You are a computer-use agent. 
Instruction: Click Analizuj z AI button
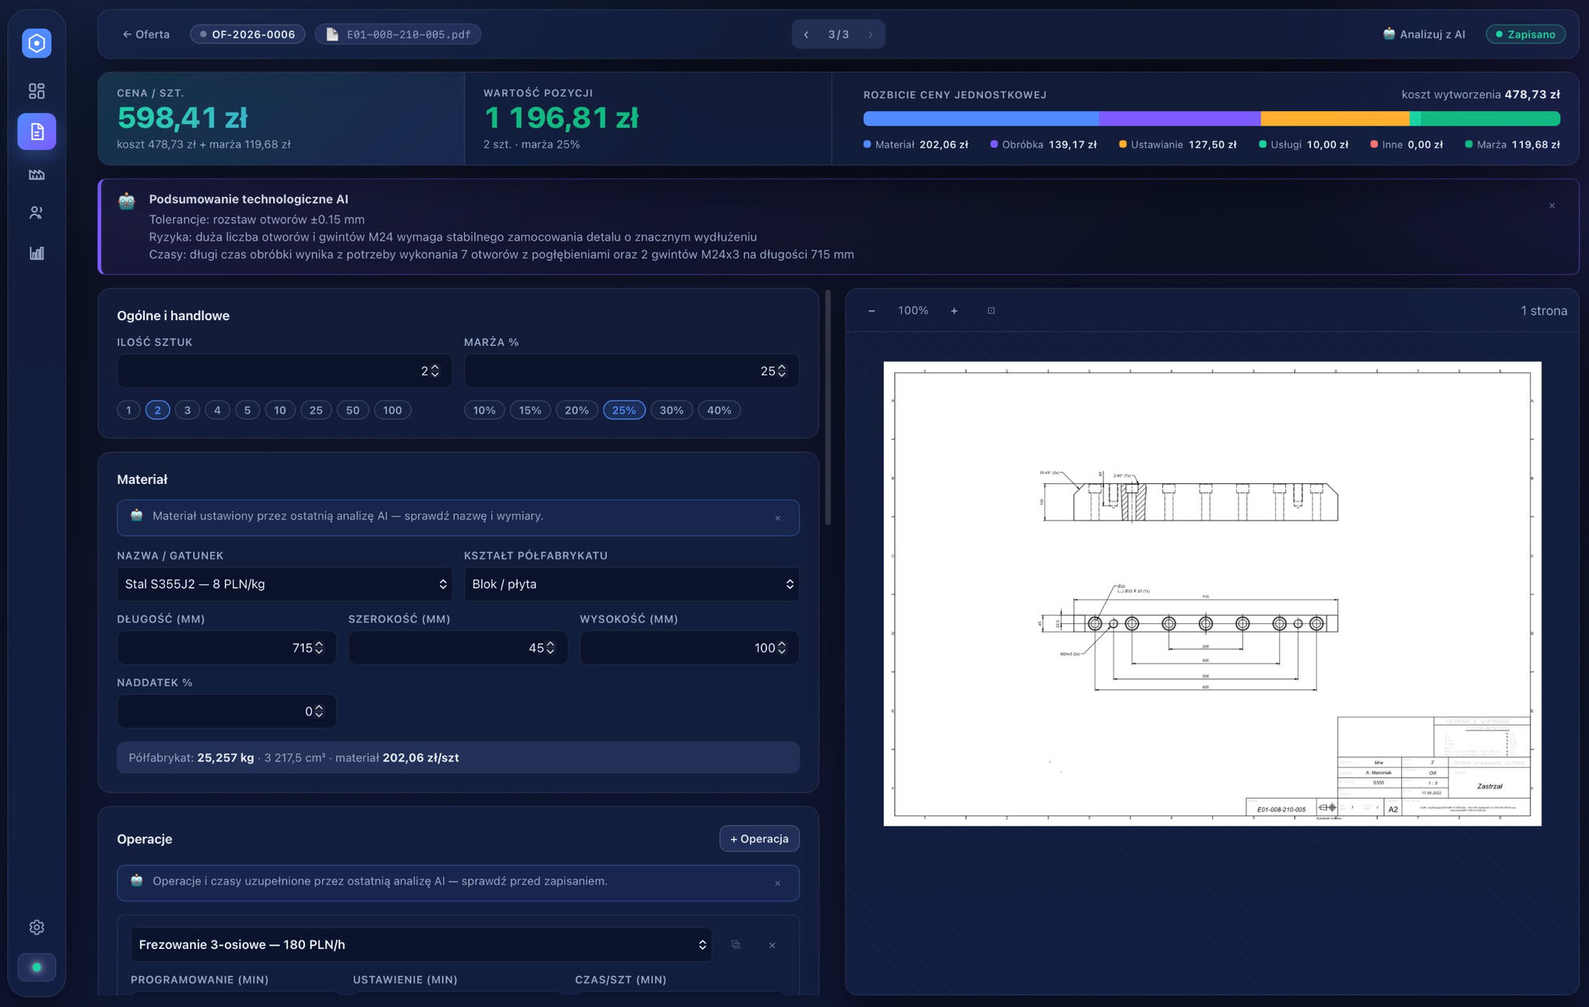tap(1424, 34)
